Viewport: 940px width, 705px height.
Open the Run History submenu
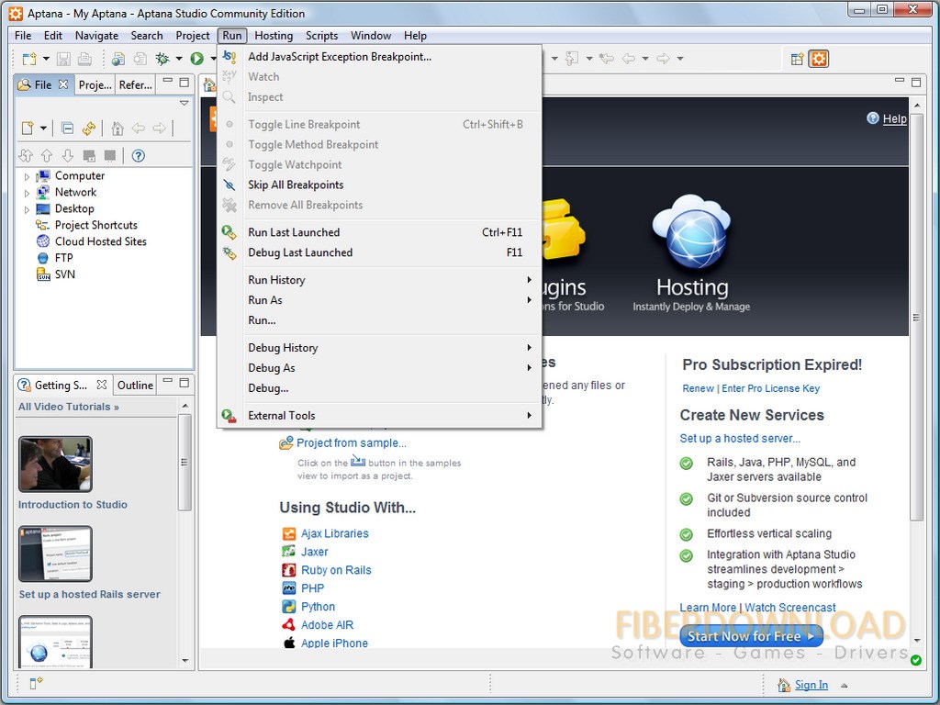380,280
